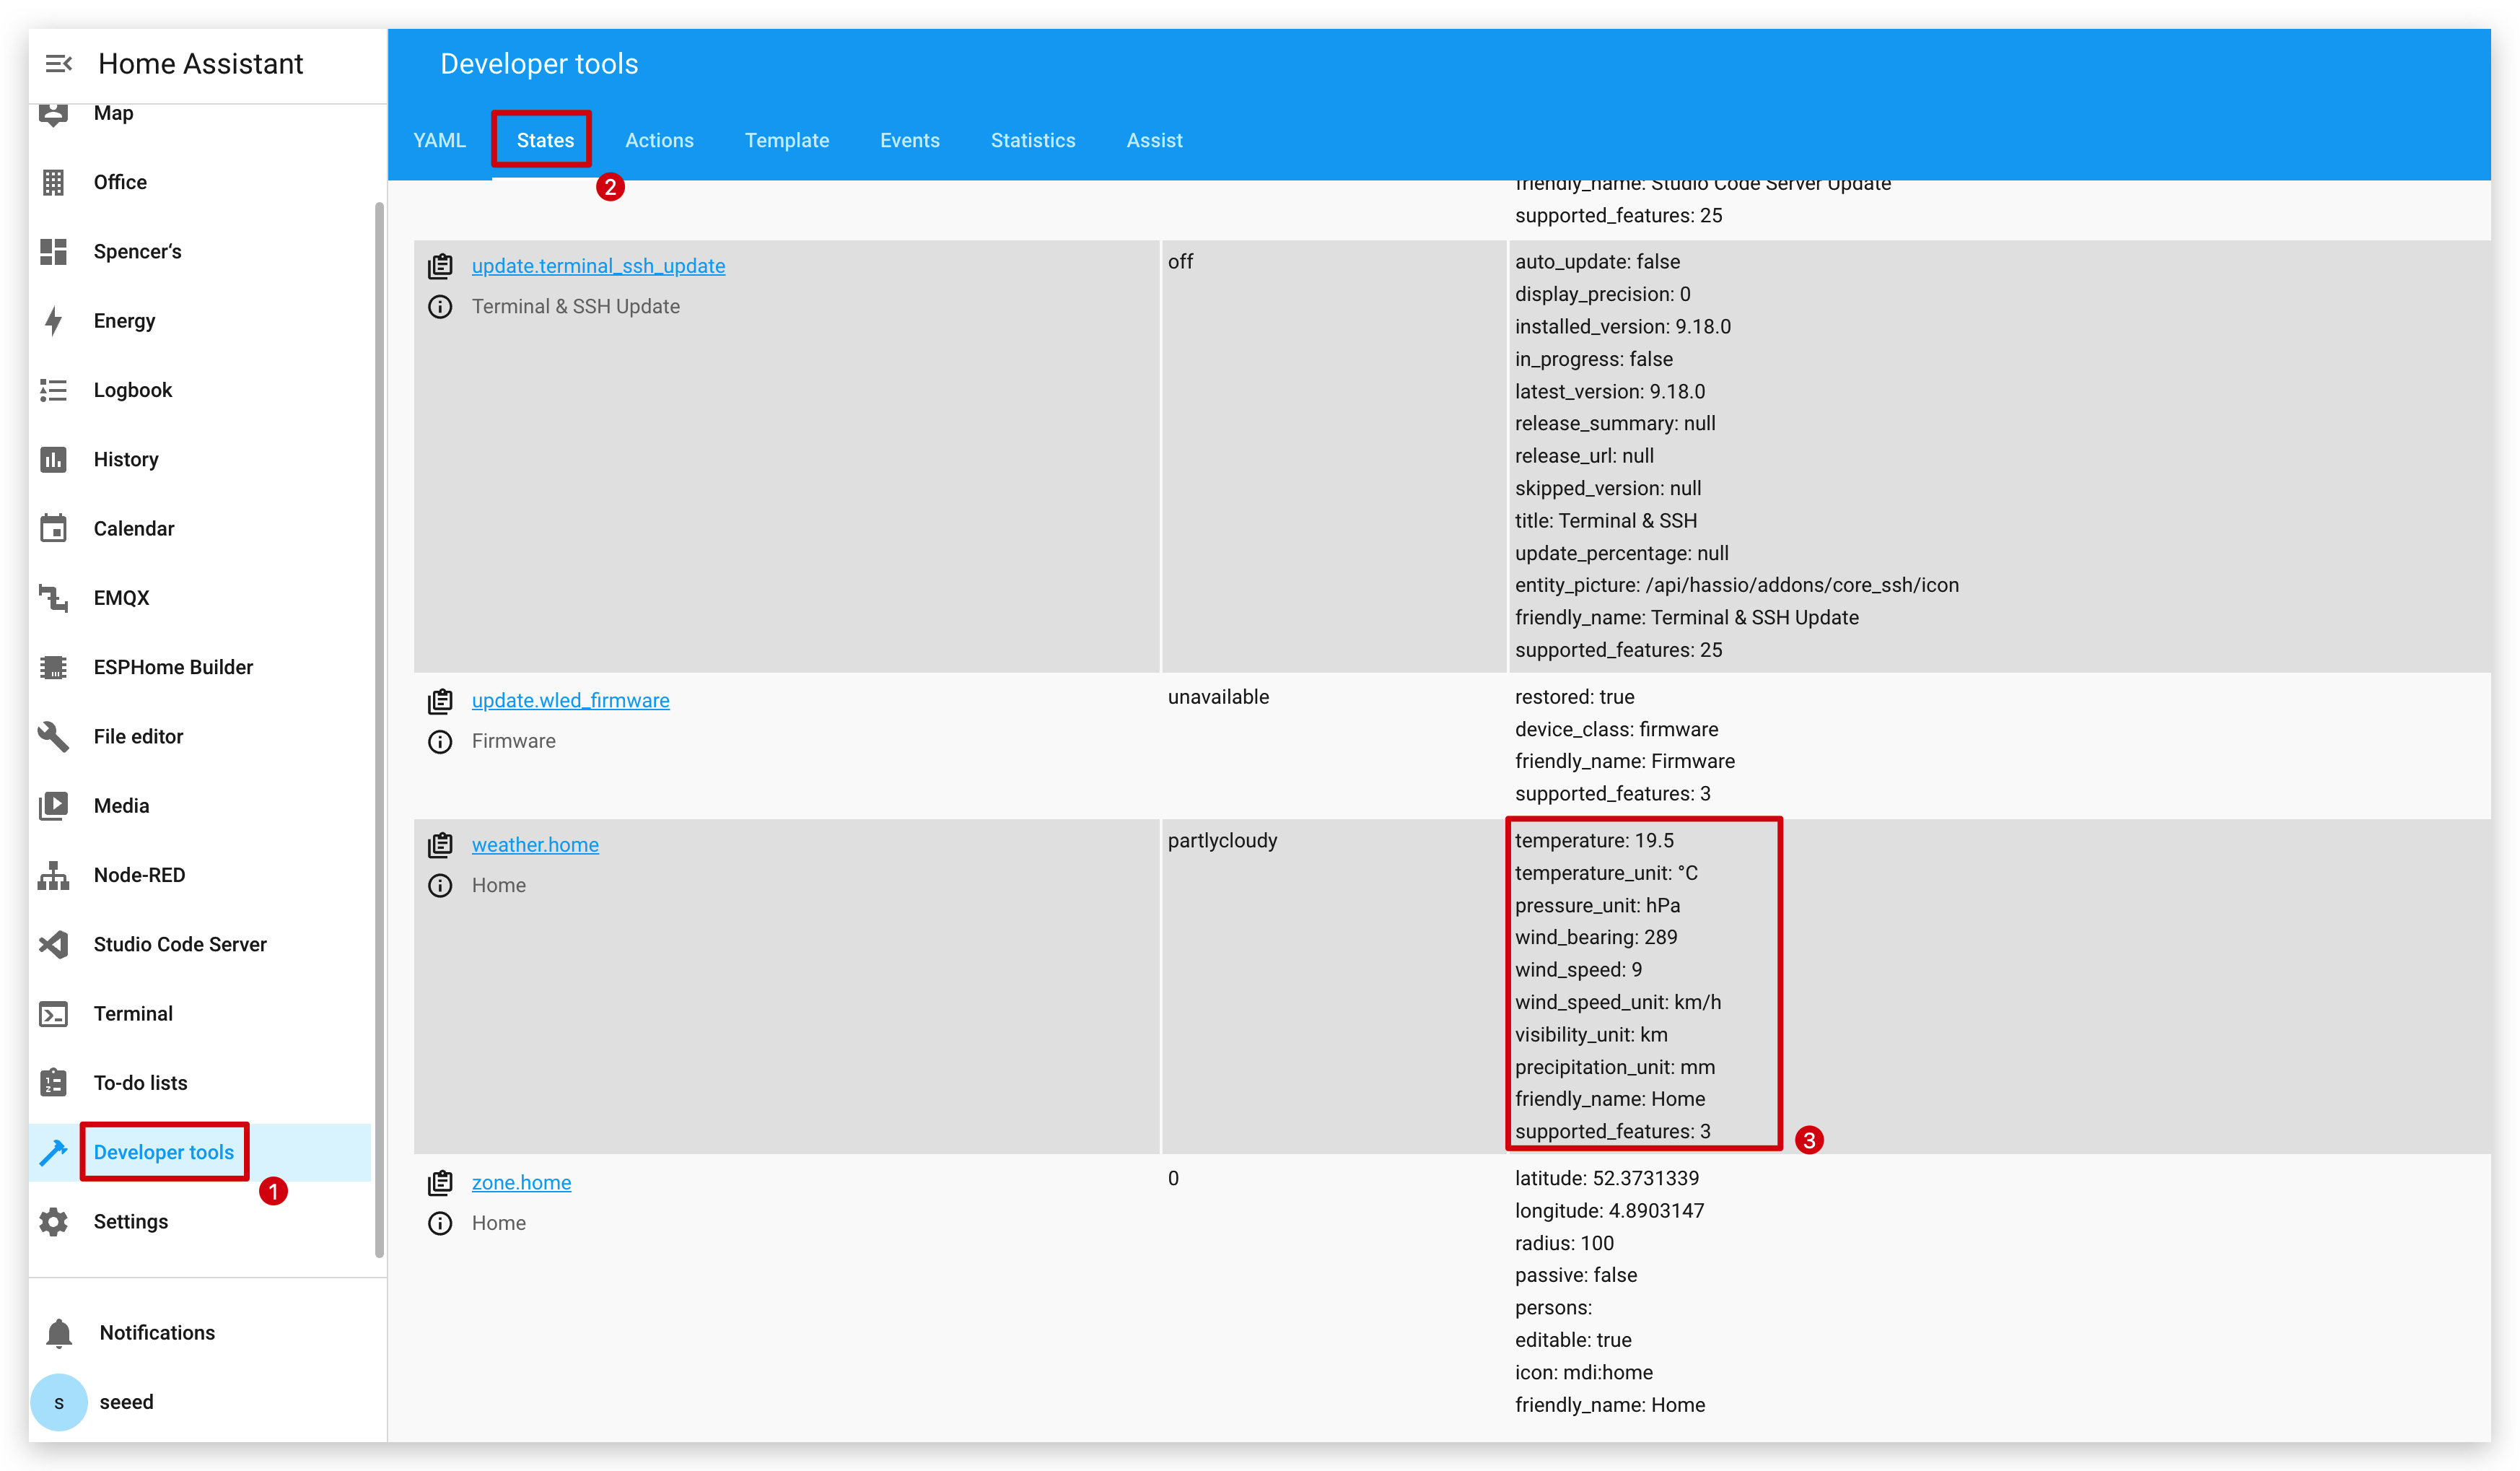Show more info for Firmware entity
Screen dimensions: 2520x1471
click(x=440, y=742)
